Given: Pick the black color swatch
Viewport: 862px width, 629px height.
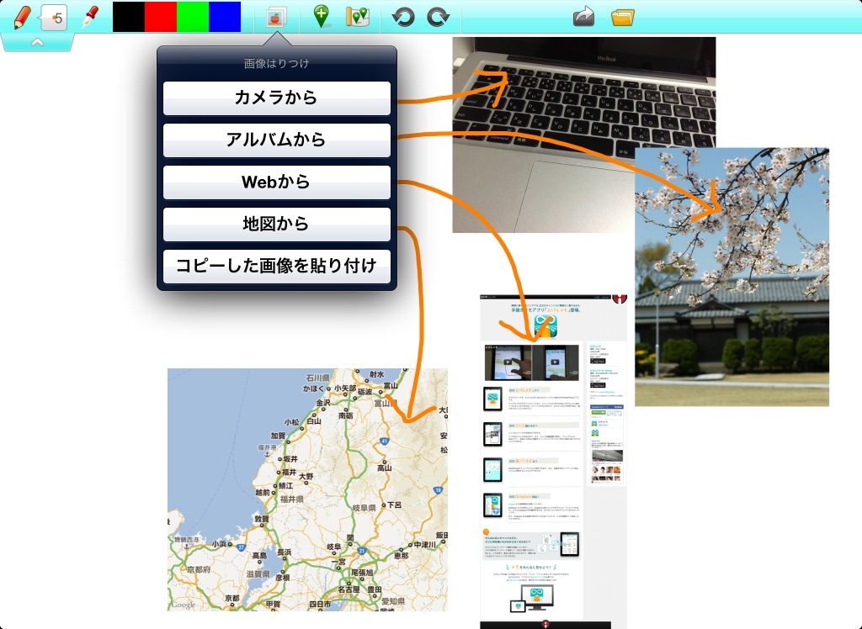Looking at the screenshot, I should coord(128,17).
